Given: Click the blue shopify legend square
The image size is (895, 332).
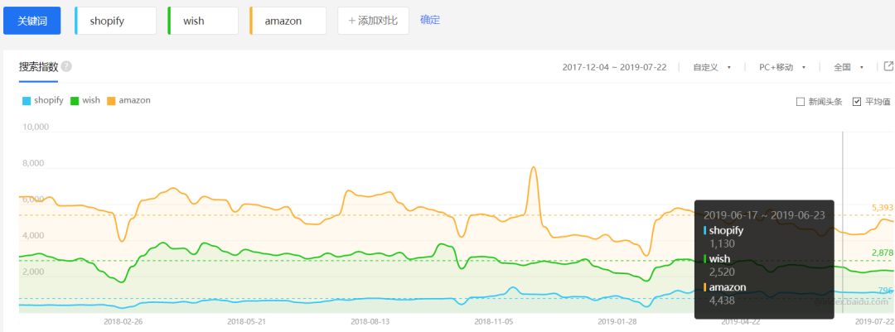Looking at the screenshot, I should coord(27,101).
